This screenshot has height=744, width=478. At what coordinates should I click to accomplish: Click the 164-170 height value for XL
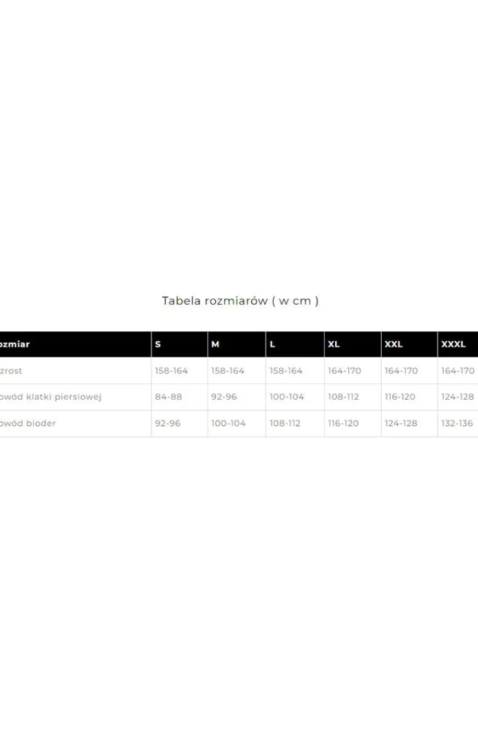tap(345, 371)
